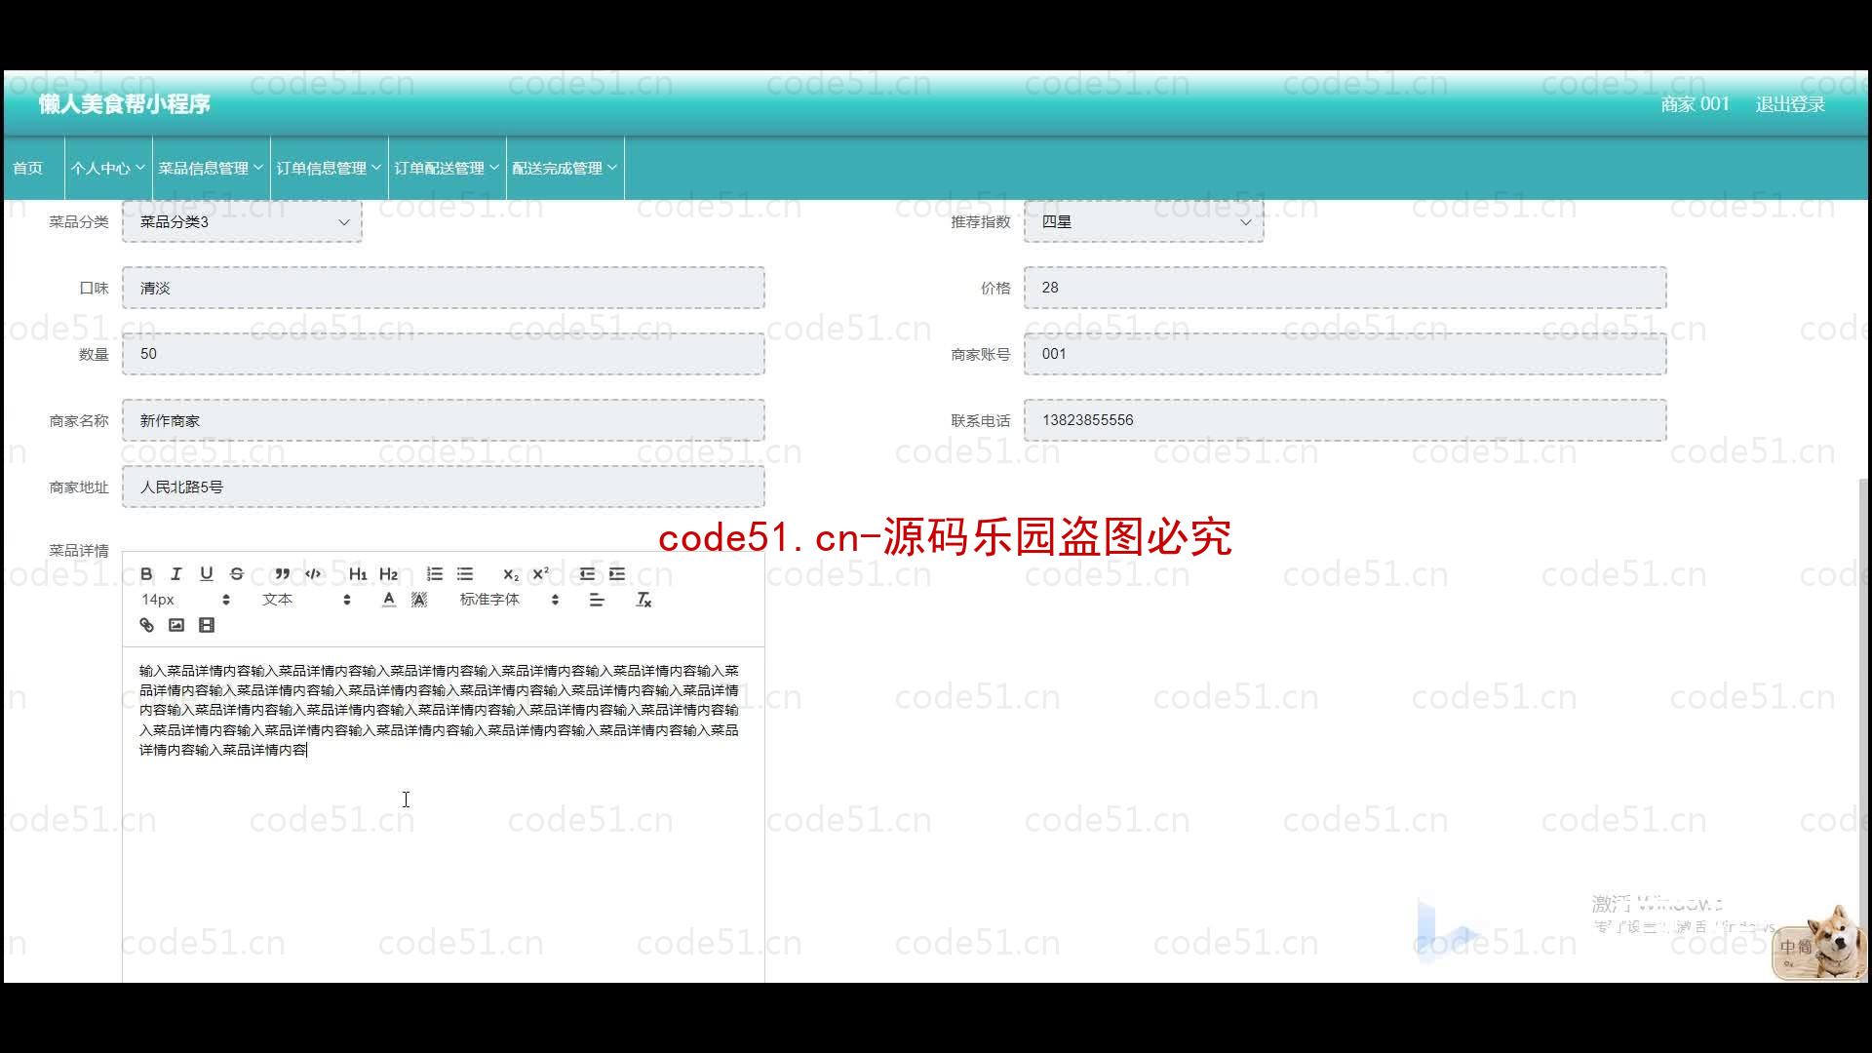Click the 联系电话 field label
Viewport: 1872px width, 1053px height.
[x=981, y=421]
